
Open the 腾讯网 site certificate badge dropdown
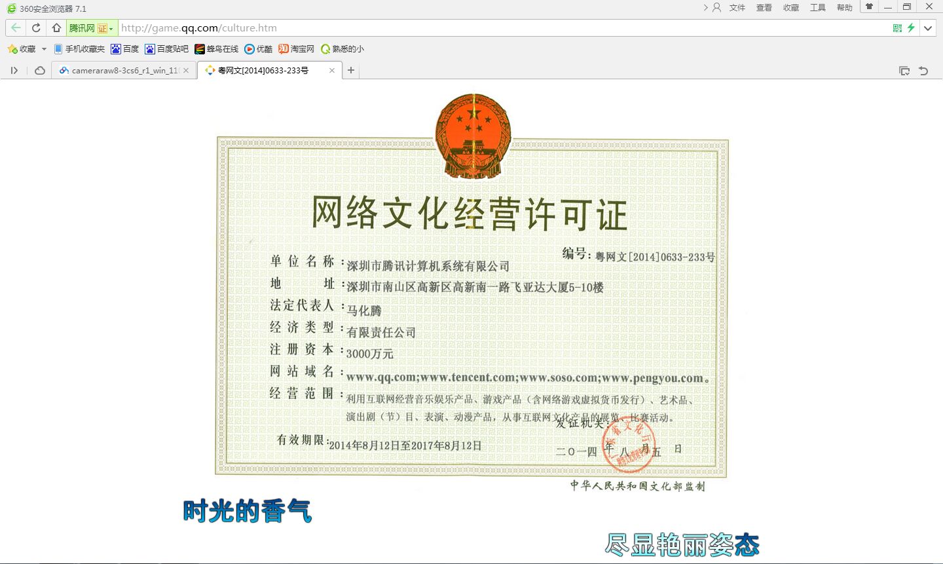click(92, 28)
